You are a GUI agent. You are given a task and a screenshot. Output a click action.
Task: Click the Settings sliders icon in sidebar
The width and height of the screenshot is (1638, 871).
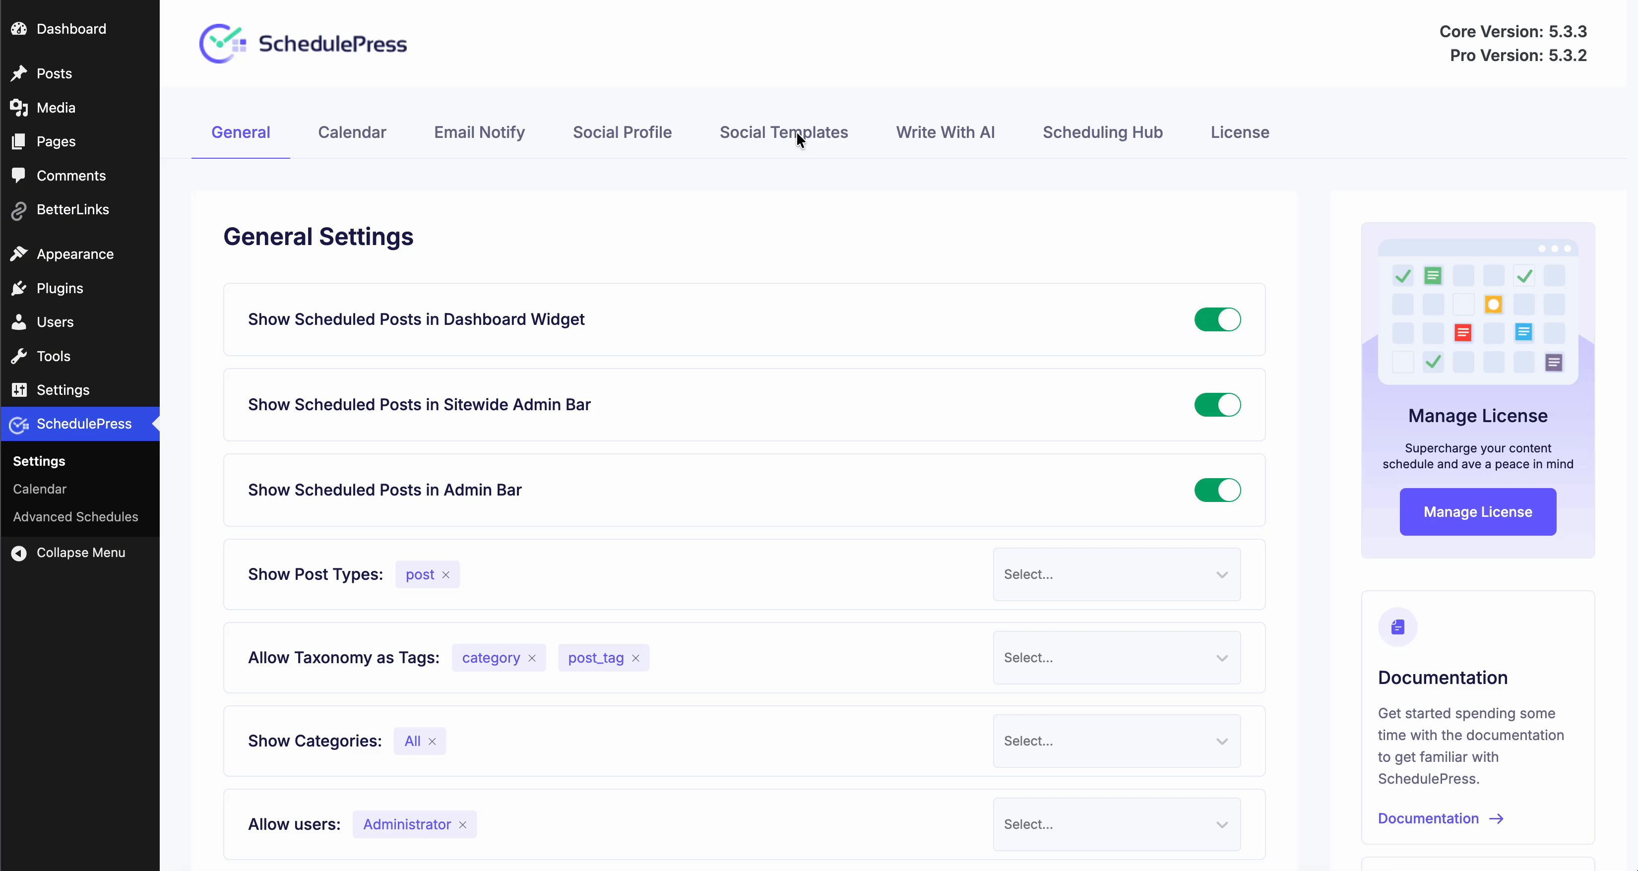(19, 390)
